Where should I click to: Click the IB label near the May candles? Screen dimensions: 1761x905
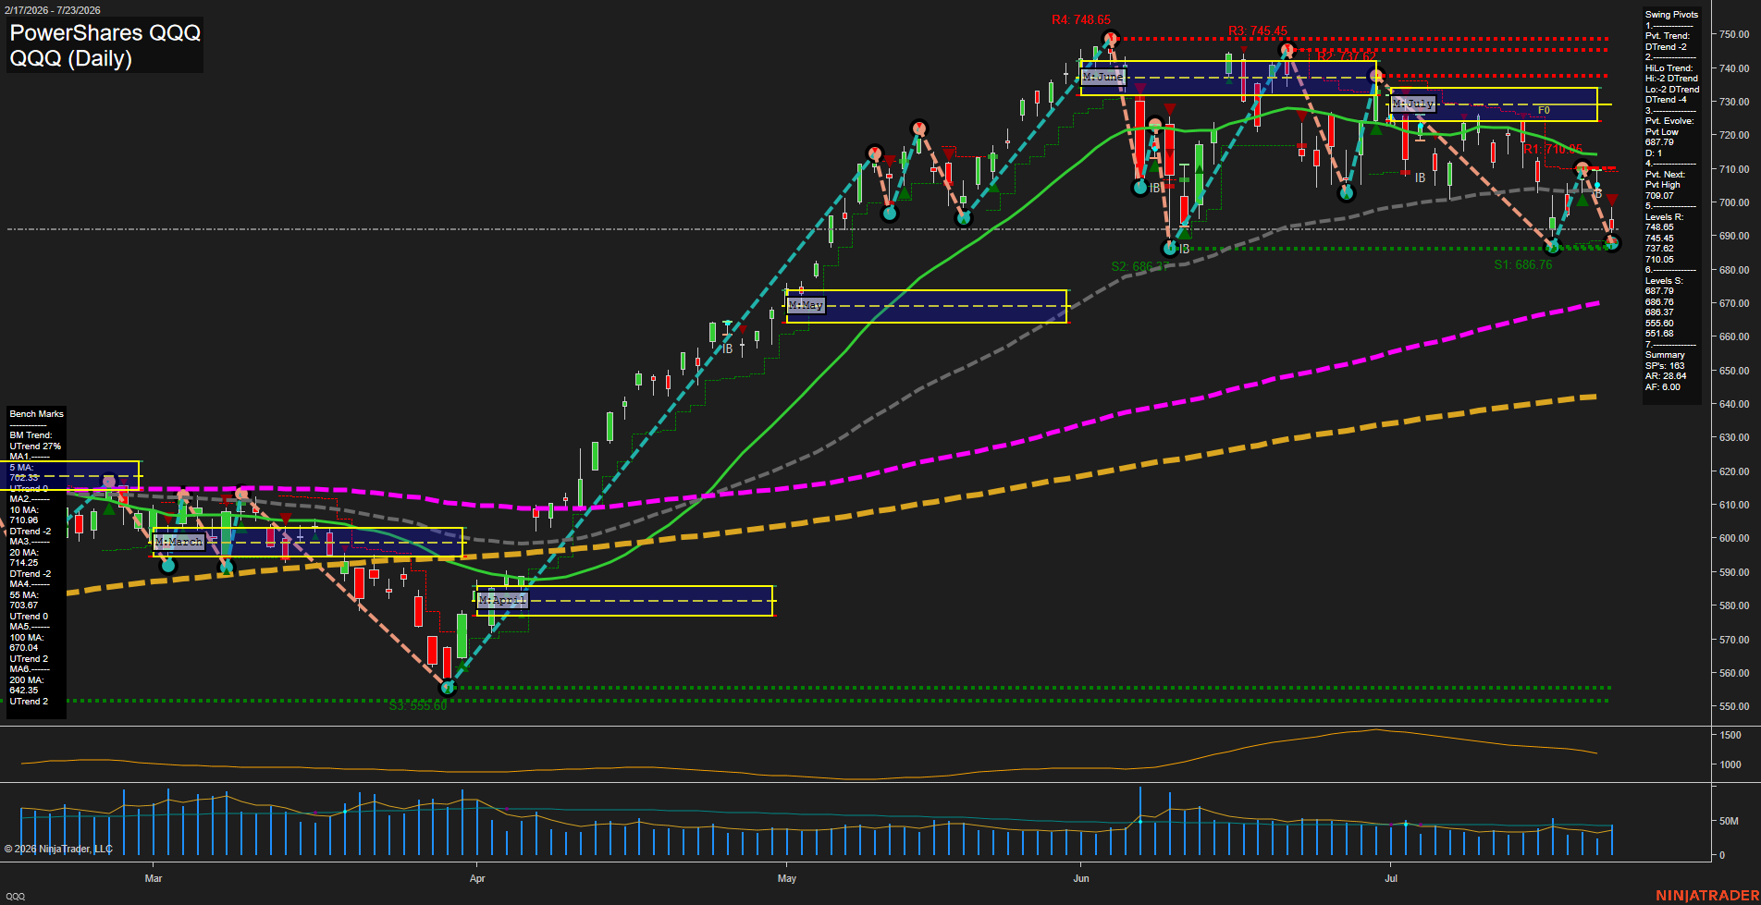point(728,349)
